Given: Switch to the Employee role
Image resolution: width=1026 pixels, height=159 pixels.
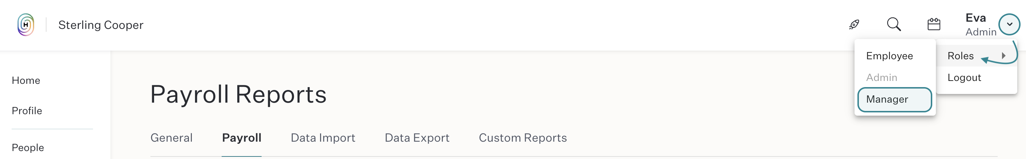Looking at the screenshot, I should coord(889,56).
